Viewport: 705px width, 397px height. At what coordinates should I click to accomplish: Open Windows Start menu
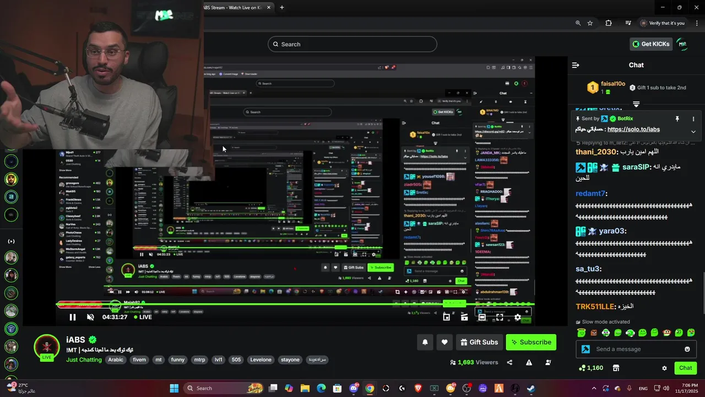pyautogui.click(x=174, y=388)
